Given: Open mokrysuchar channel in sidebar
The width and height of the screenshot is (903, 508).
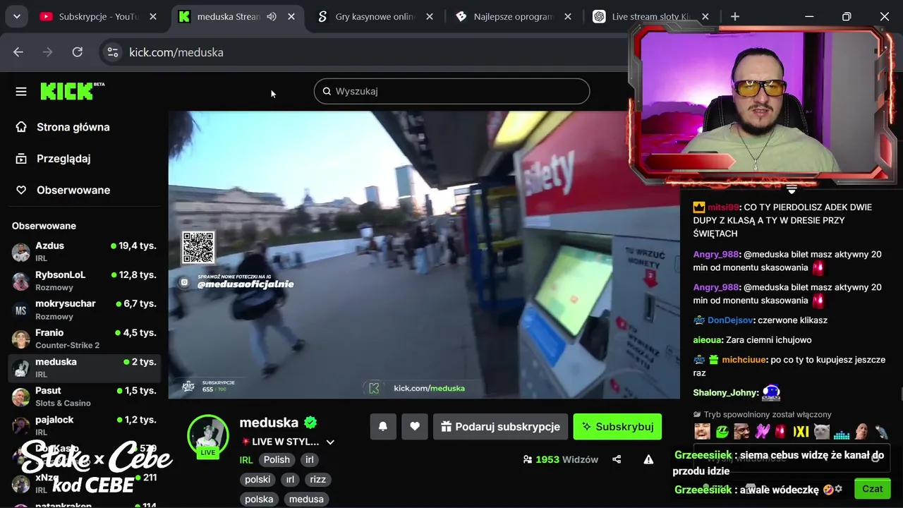Looking at the screenshot, I should tap(84, 310).
